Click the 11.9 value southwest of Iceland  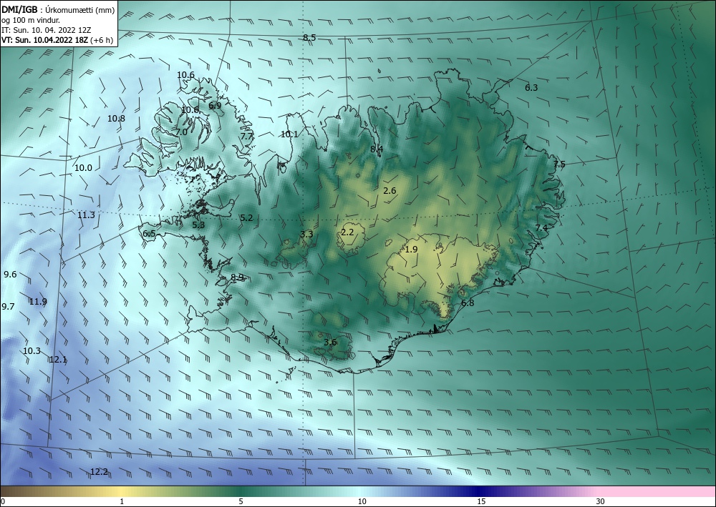coord(39,302)
